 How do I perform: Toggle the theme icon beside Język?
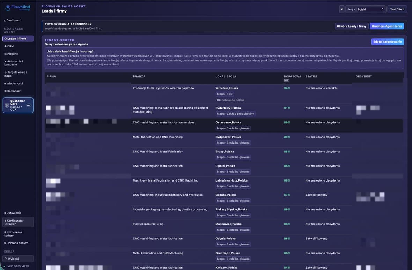pyautogui.click(x=341, y=9)
